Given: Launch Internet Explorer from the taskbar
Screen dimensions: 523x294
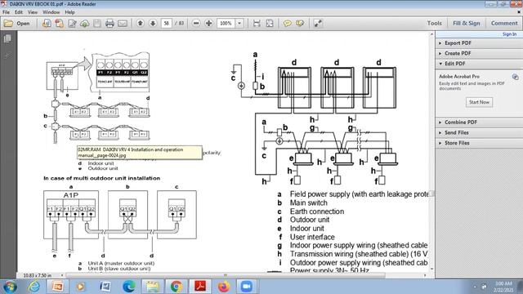Looking at the screenshot, I should click(34, 287).
